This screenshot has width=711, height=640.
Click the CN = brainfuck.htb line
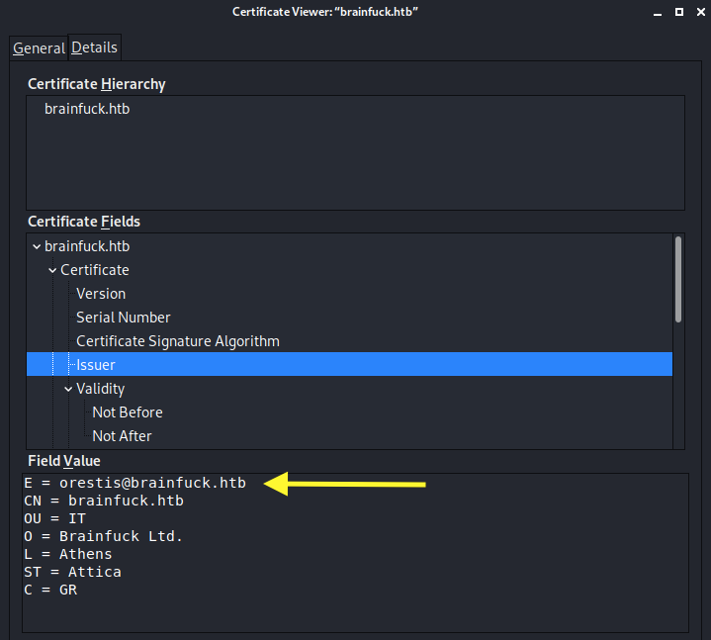tap(104, 501)
